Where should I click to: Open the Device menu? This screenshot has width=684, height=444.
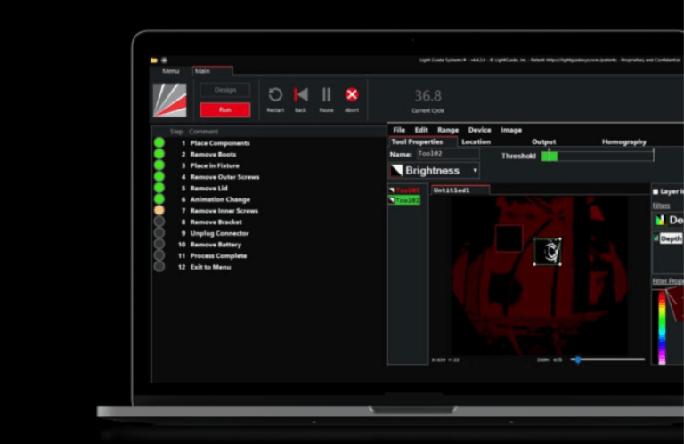479,130
